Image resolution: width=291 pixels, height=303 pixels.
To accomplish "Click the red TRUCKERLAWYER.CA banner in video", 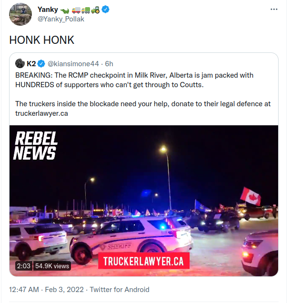I will (x=143, y=261).
